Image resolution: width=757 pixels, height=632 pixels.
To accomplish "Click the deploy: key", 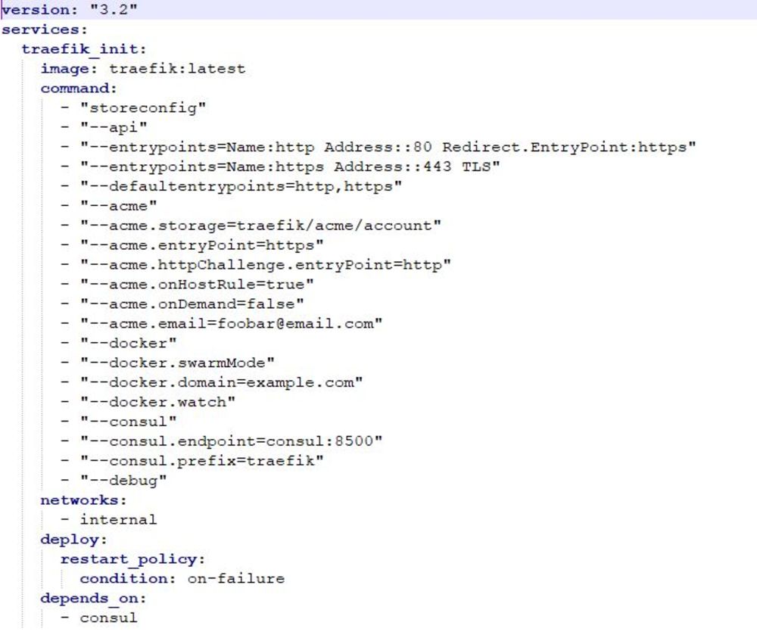I will tap(74, 540).
